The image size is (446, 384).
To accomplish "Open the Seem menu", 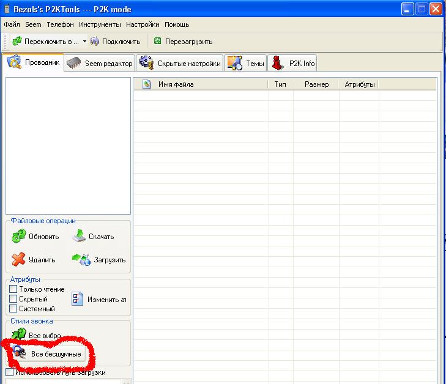I will click(33, 24).
